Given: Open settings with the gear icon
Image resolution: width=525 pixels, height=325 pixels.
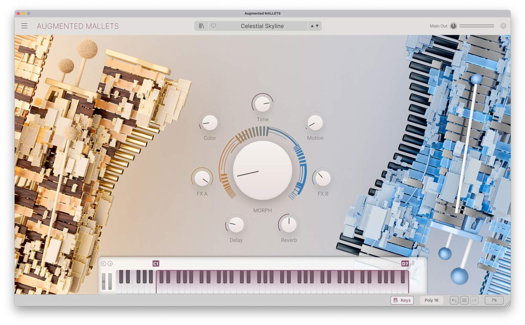Looking at the screenshot, I should (503, 26).
